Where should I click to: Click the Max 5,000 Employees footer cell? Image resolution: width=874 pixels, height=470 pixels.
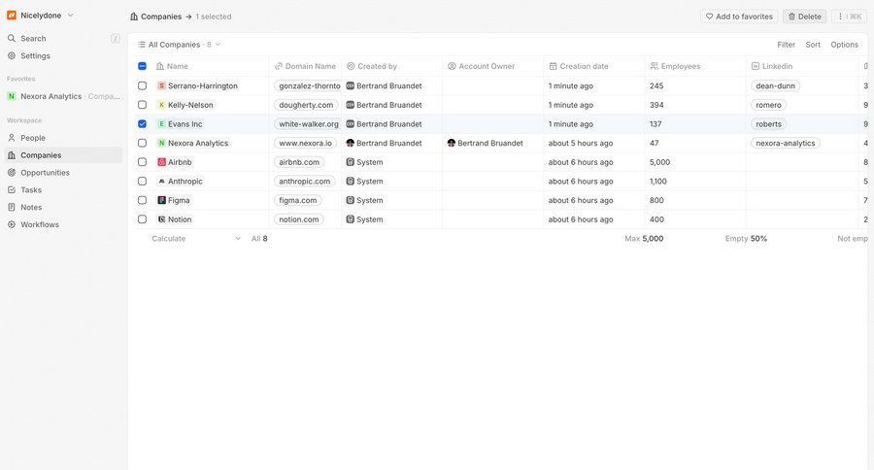pos(644,239)
